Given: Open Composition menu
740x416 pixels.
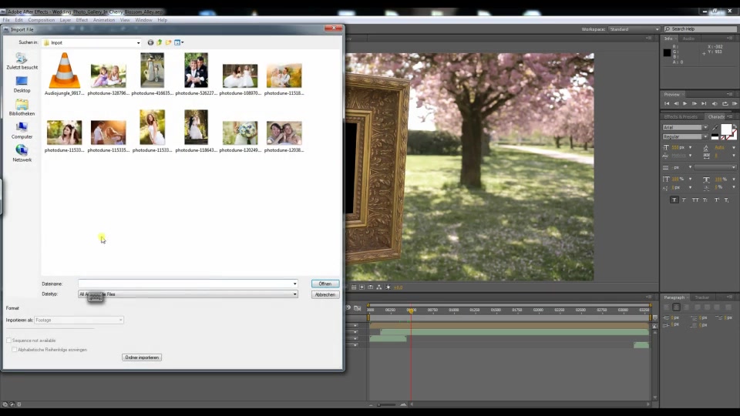Looking at the screenshot, I should [x=41, y=20].
